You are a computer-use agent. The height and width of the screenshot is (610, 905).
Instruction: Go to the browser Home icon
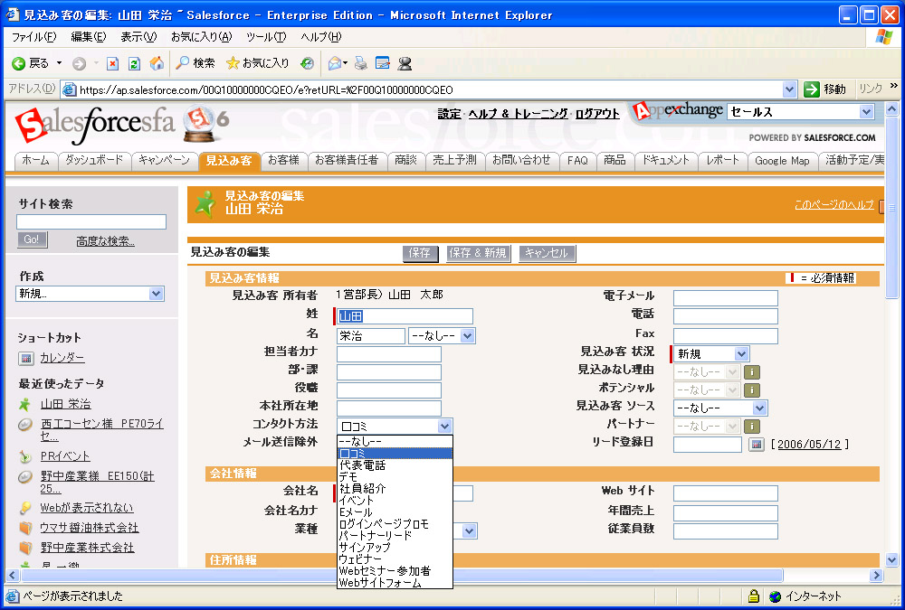tap(157, 63)
